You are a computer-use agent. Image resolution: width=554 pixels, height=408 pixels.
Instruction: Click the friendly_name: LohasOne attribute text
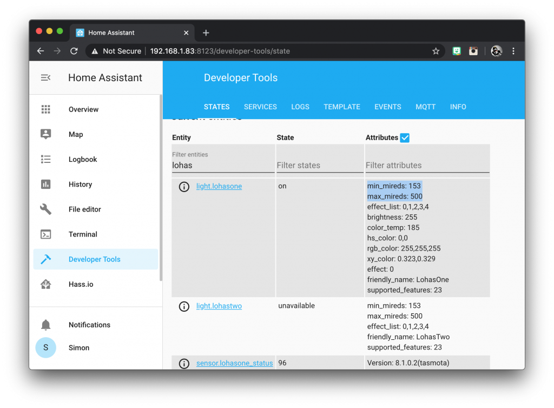[x=408, y=279]
